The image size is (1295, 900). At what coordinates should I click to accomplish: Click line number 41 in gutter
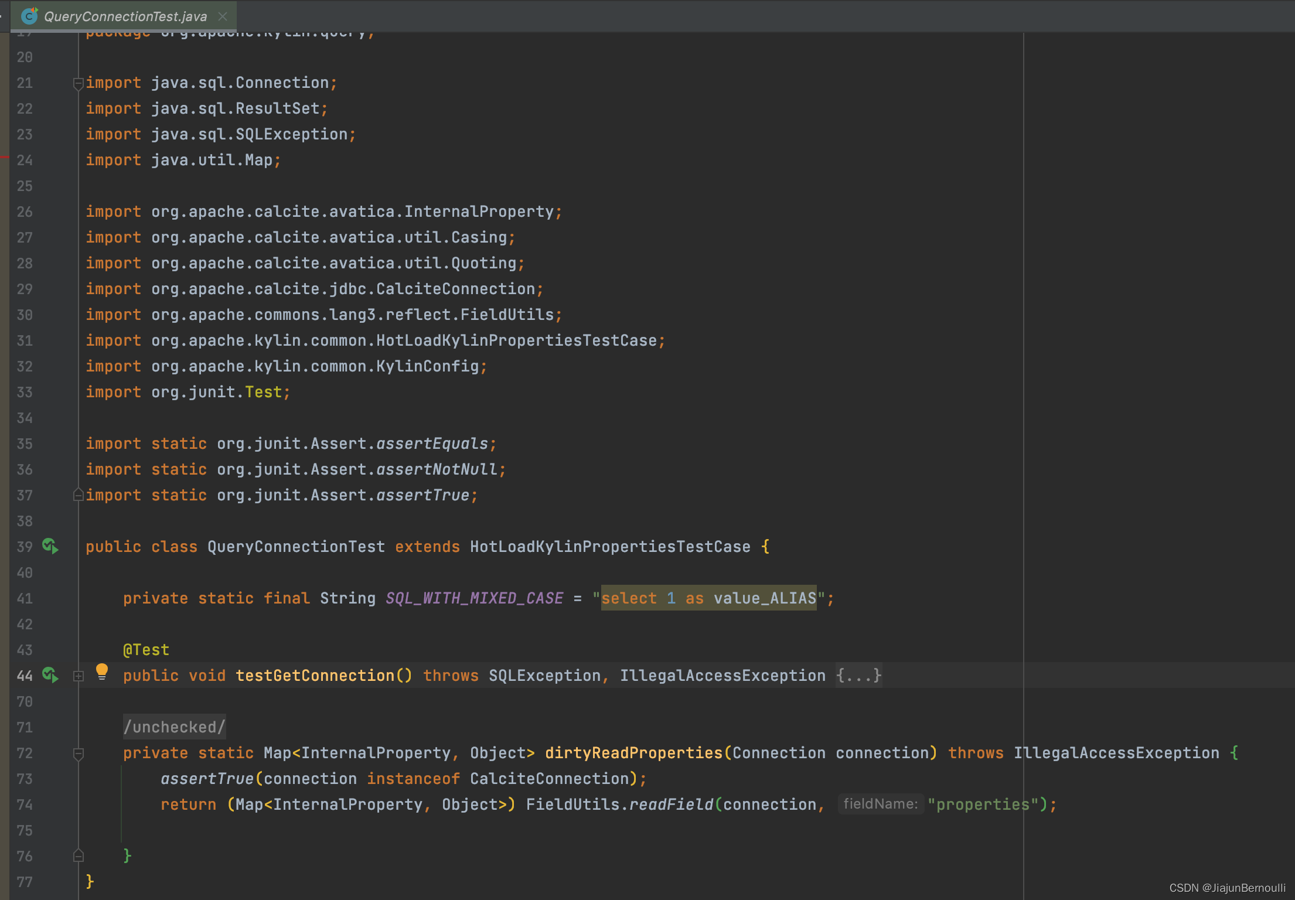[25, 598]
